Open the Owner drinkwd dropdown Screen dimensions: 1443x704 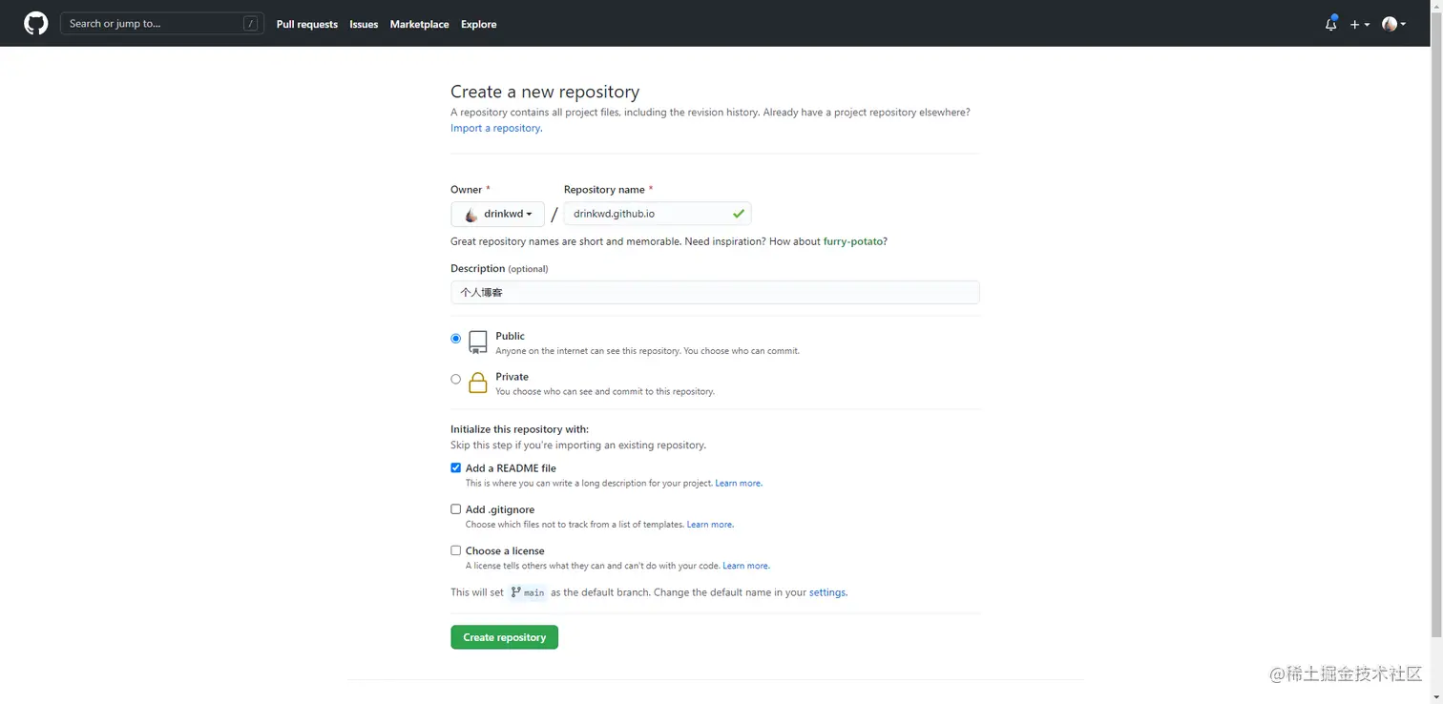point(497,214)
